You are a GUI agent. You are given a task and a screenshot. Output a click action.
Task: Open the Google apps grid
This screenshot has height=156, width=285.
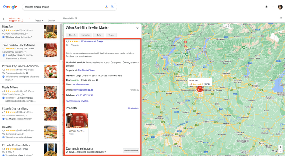click(x=273, y=7)
